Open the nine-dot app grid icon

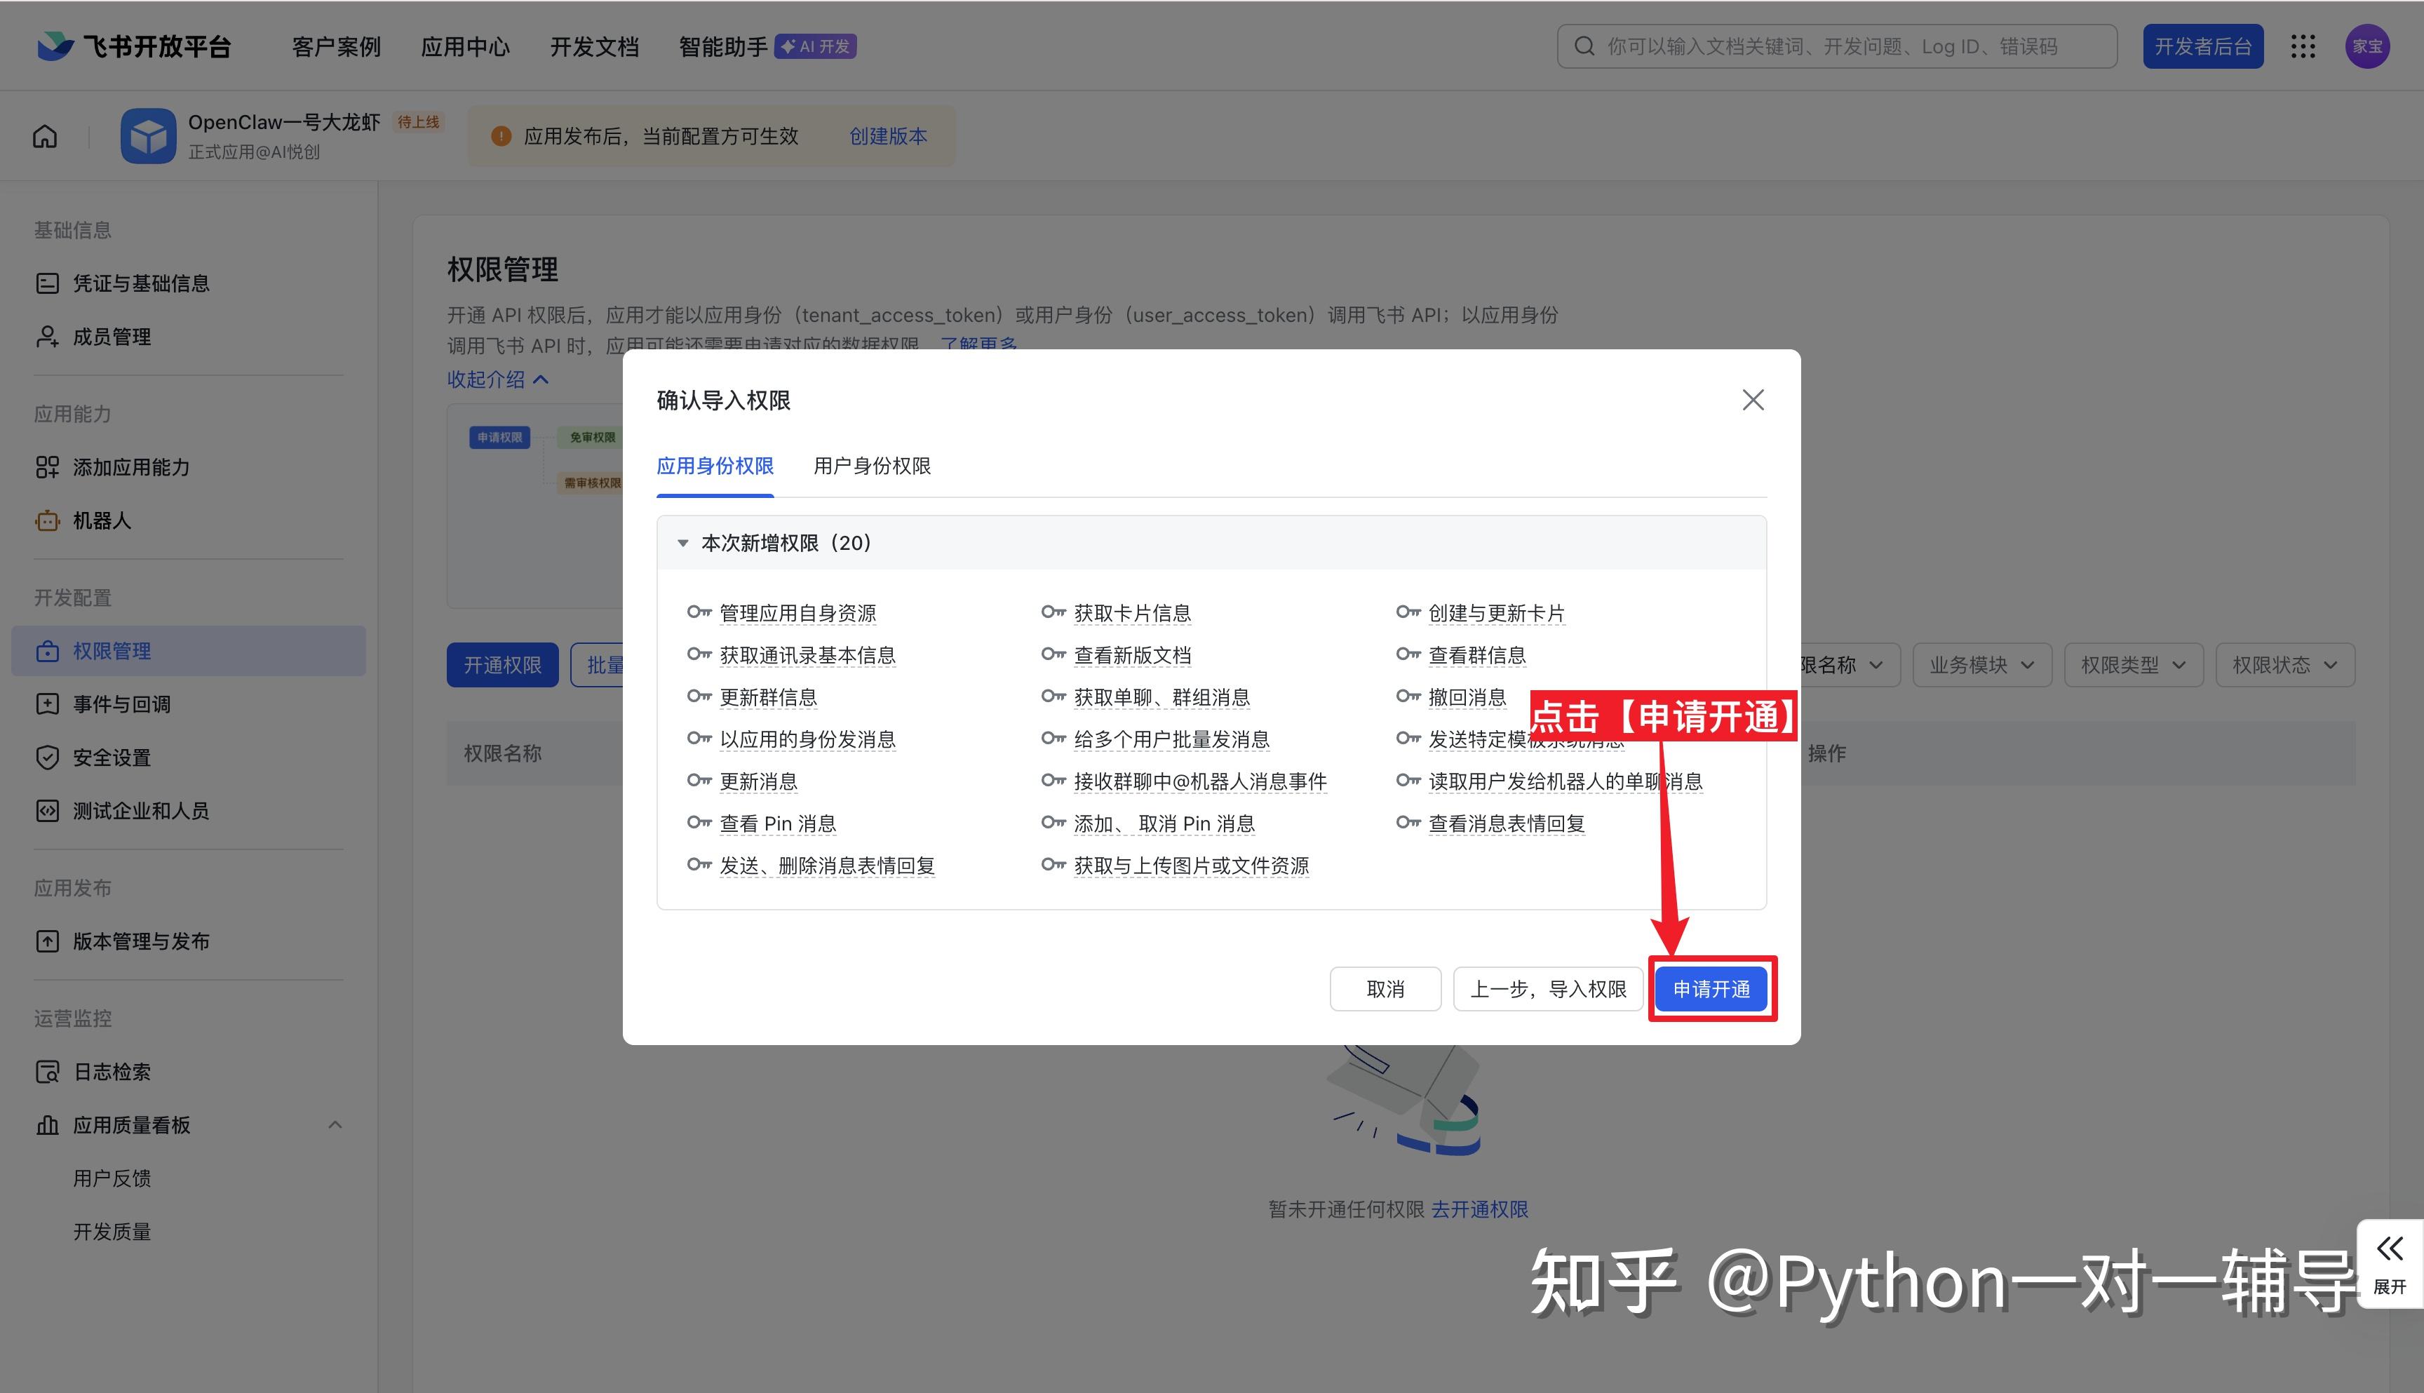tap(2303, 46)
